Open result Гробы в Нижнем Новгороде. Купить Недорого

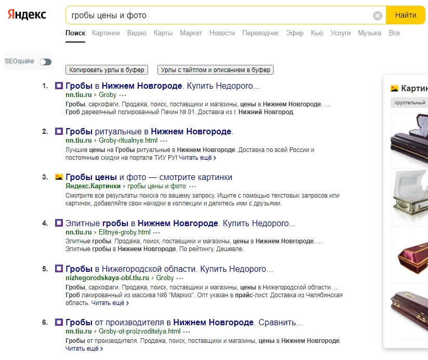tap(163, 86)
